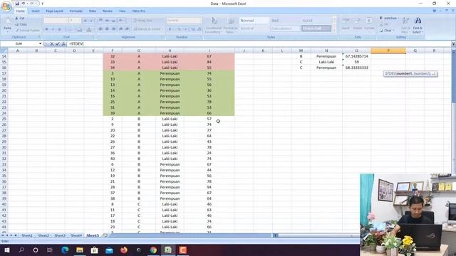The width and height of the screenshot is (456, 256).
Task: Align text right
Action: click(x=113, y=29)
